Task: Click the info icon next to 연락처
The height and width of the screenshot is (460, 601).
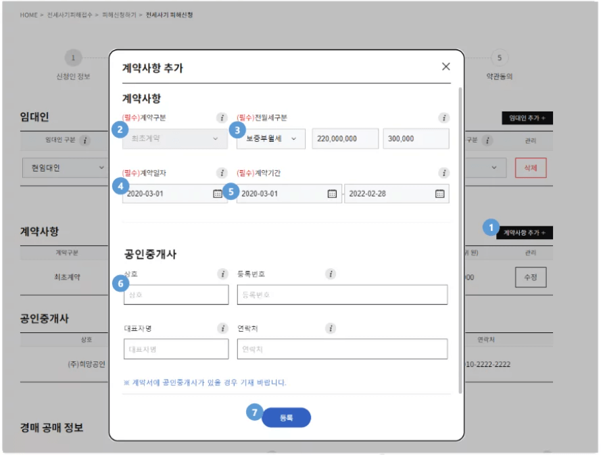Action: pos(330,330)
